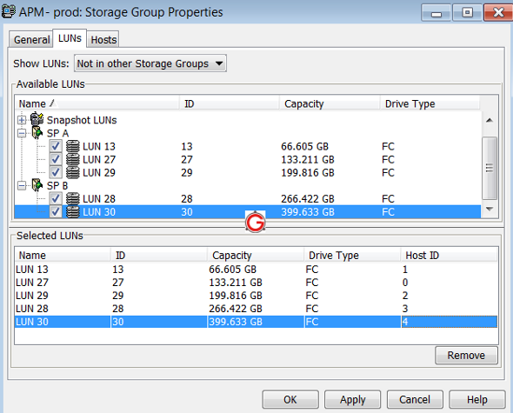This screenshot has width=513, height=413.
Task: Switch to the Hosts tab
Action: (x=103, y=40)
